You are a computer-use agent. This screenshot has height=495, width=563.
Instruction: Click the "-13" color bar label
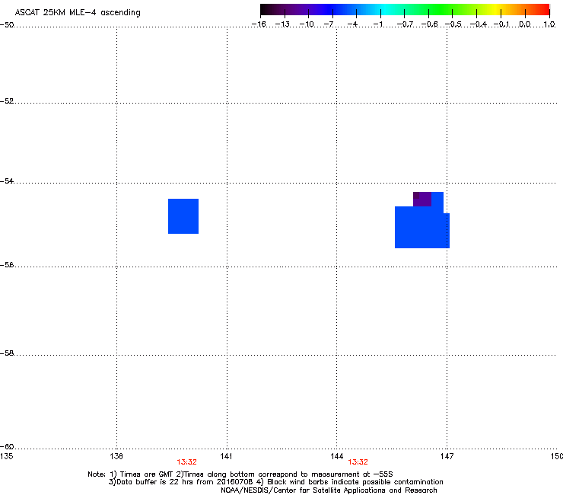pos(282,24)
